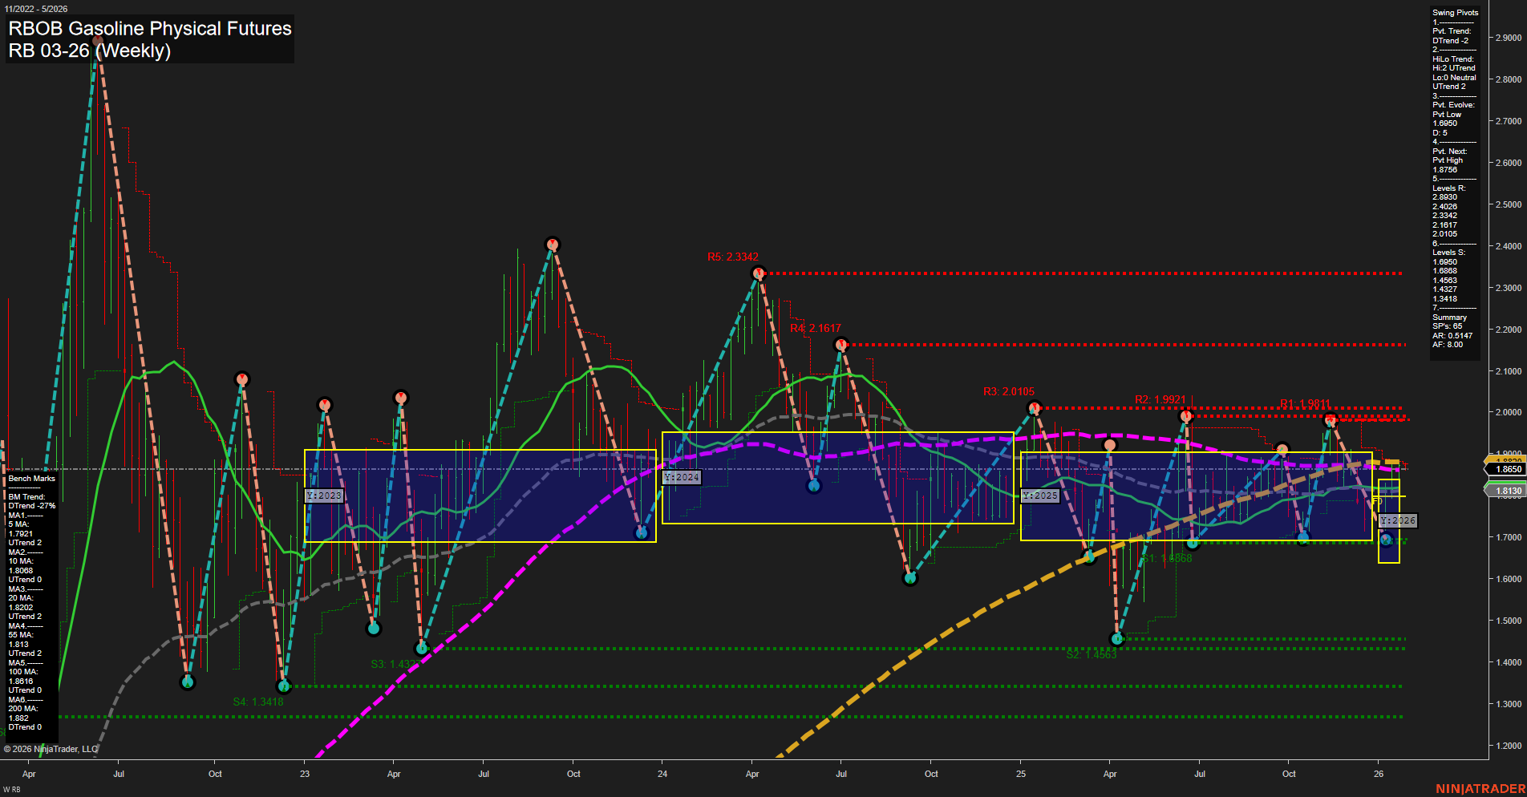Click the orange pivot high marker near R4: 2.1617

pos(840,343)
